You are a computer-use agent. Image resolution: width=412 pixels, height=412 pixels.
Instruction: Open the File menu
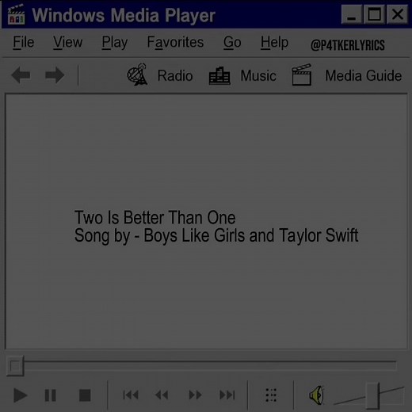pos(24,43)
